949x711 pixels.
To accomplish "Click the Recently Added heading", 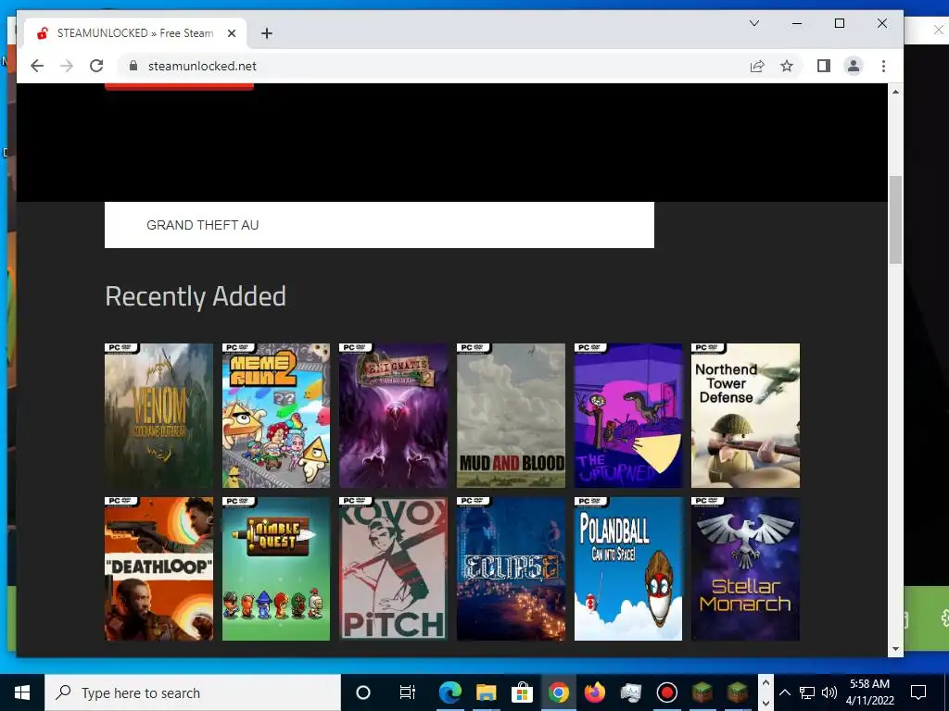I will tap(196, 296).
